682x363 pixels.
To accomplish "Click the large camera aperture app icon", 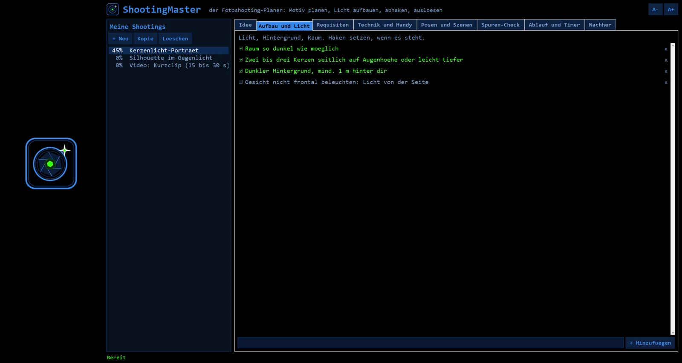I will point(51,163).
